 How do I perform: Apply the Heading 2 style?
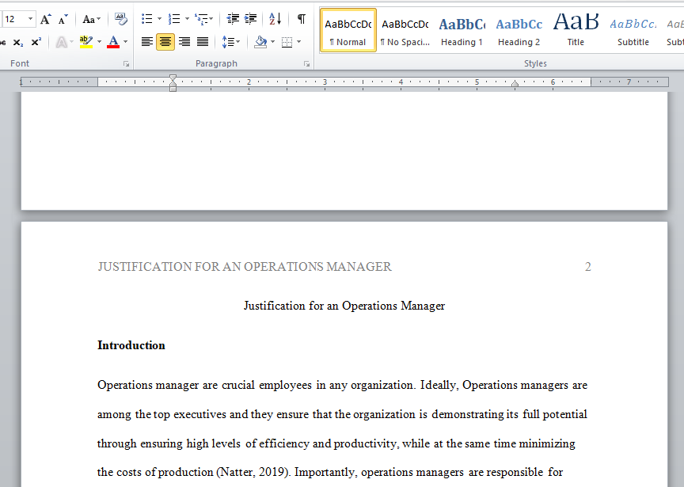click(x=519, y=30)
